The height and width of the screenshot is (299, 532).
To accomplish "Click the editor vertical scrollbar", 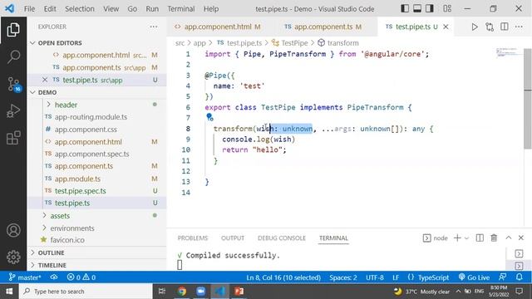I will click(528, 98).
